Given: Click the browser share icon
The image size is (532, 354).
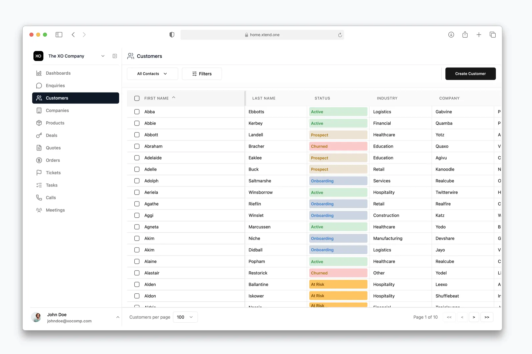Looking at the screenshot, I should coord(465,35).
